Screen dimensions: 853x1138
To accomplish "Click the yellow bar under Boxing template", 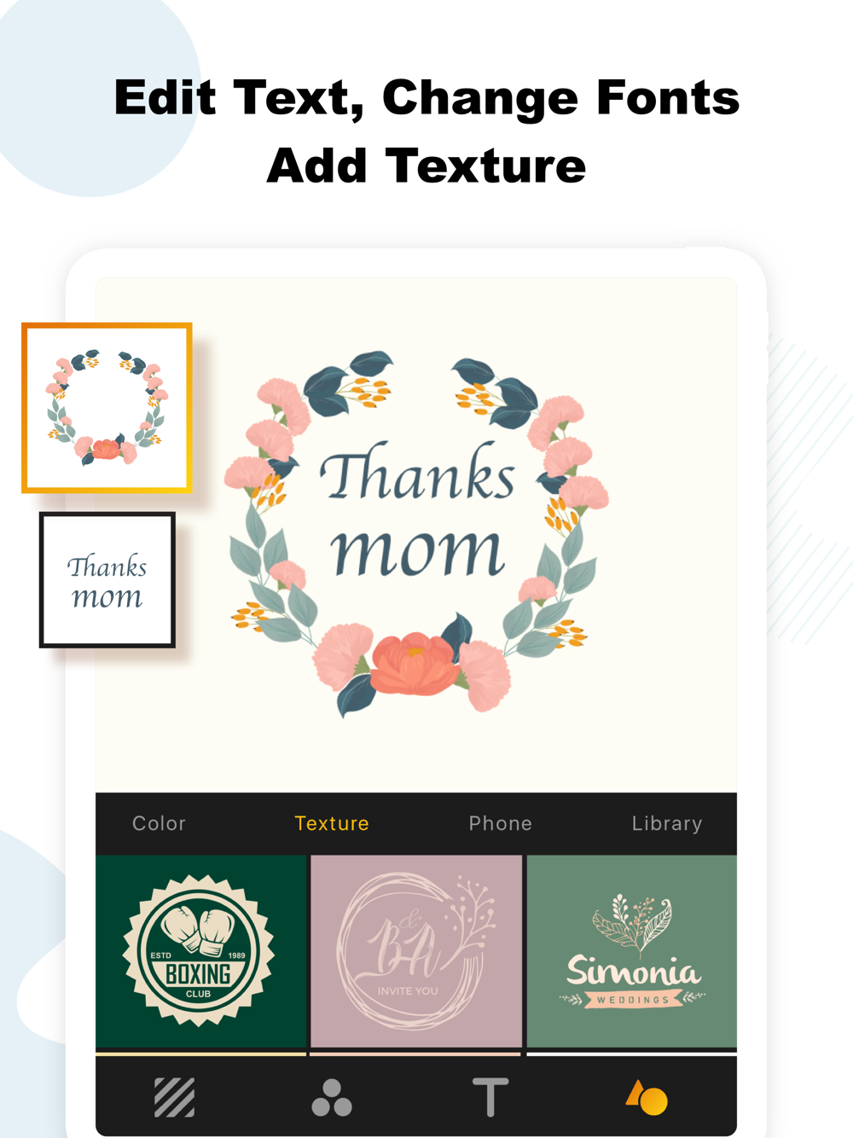I will point(201,1054).
